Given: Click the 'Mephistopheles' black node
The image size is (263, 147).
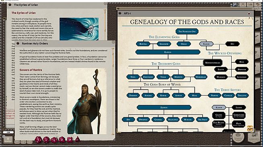Looking at the screenshot, I should tap(212, 63).
